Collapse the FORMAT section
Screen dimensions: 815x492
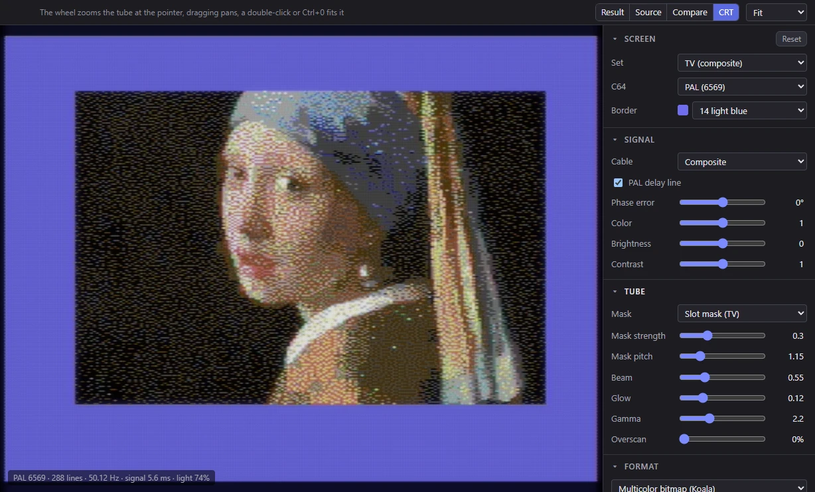pyautogui.click(x=635, y=467)
